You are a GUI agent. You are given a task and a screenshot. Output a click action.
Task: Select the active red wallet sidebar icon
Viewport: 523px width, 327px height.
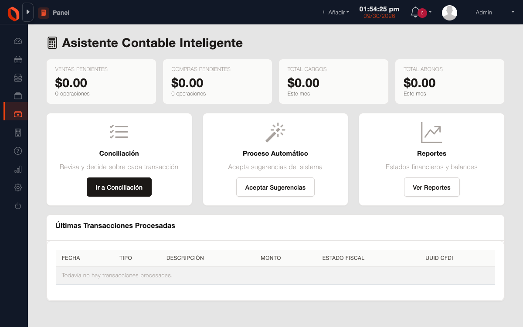[18, 114]
